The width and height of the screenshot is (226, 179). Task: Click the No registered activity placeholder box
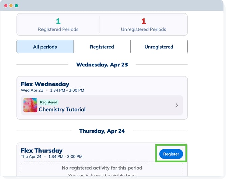point(102,170)
